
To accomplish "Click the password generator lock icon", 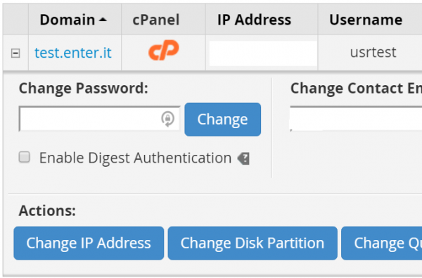I will [167, 119].
